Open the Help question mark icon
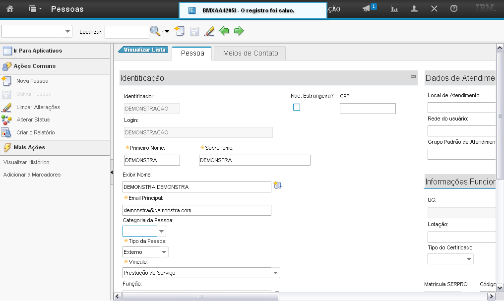The image size is (504, 301). 453,9
